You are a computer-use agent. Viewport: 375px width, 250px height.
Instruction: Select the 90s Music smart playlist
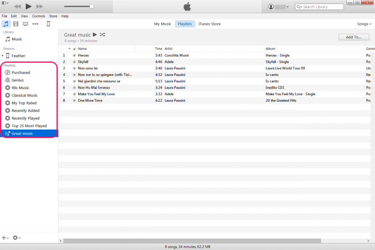tap(29, 88)
